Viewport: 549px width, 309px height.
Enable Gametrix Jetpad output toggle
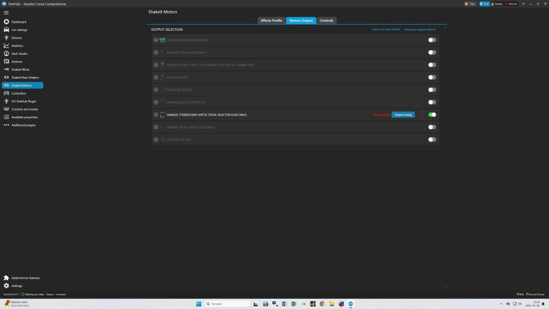coord(432,90)
